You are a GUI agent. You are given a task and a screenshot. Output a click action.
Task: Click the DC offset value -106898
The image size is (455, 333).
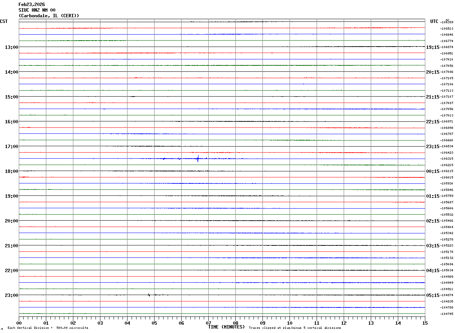[446, 128]
